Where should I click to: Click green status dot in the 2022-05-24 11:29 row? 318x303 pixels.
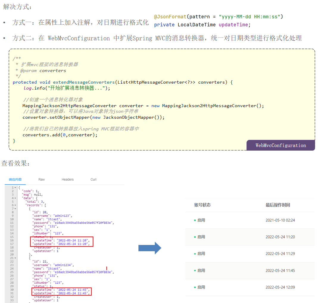195,254
